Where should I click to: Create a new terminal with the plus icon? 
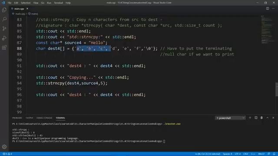[x=250, y=118]
